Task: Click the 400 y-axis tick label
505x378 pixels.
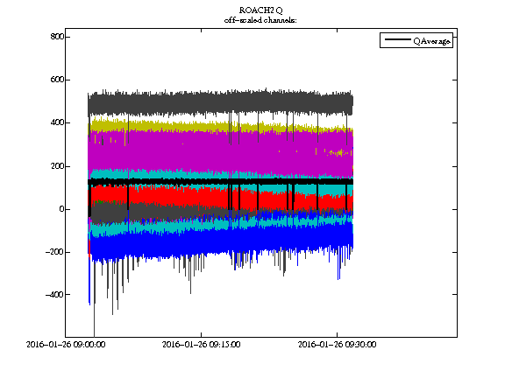Action: 57,122
